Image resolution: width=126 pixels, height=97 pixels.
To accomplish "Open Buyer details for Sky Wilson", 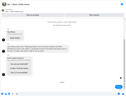I will coord(15,38).
